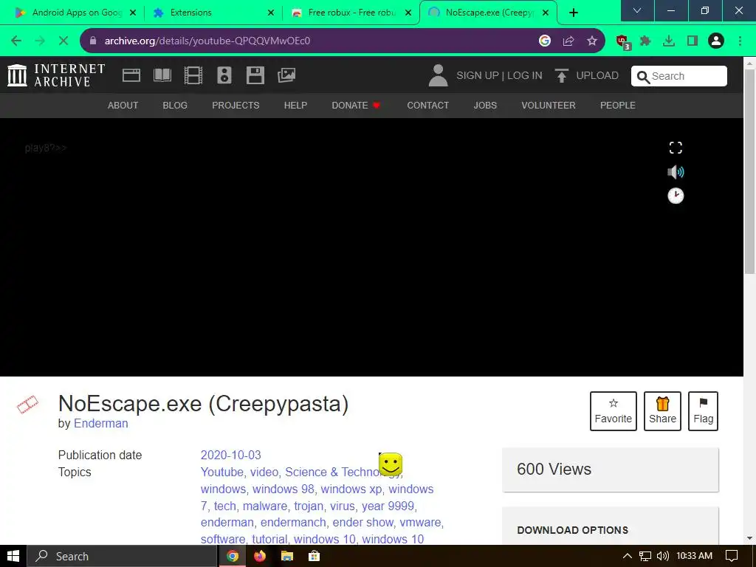Open the PROJECTS menu item
The image size is (756, 567).
click(x=236, y=105)
